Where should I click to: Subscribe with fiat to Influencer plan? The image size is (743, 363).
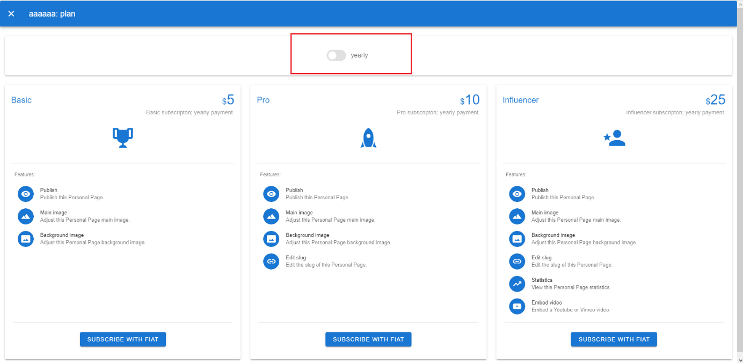pyautogui.click(x=614, y=339)
